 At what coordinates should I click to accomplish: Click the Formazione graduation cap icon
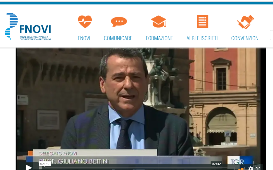pos(159,22)
